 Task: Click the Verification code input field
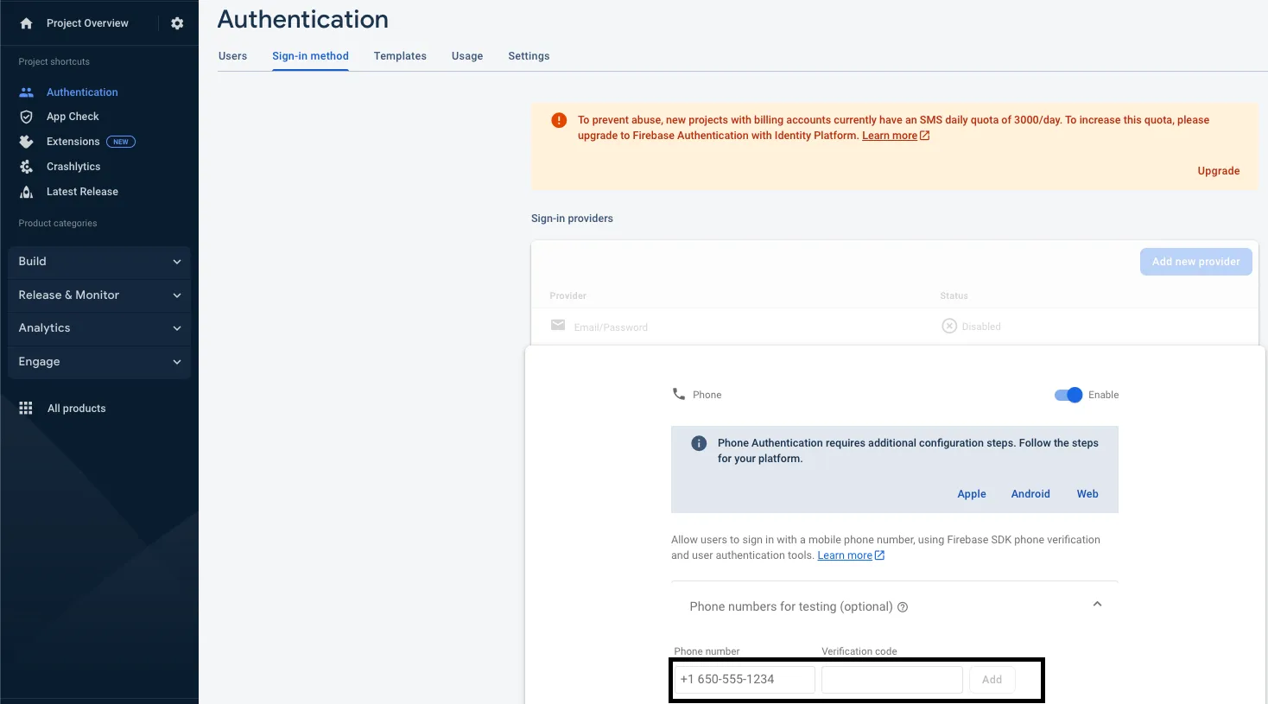tap(891, 680)
